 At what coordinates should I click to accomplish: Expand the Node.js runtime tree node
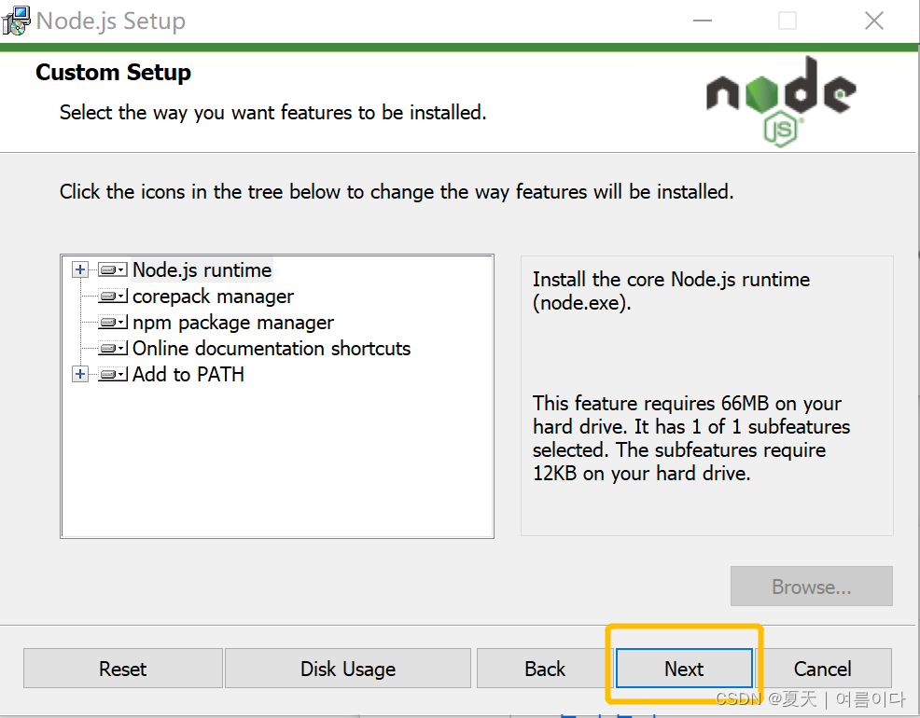point(80,270)
